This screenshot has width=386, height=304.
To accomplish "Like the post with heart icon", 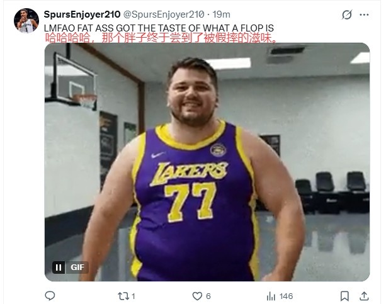I will [196, 295].
